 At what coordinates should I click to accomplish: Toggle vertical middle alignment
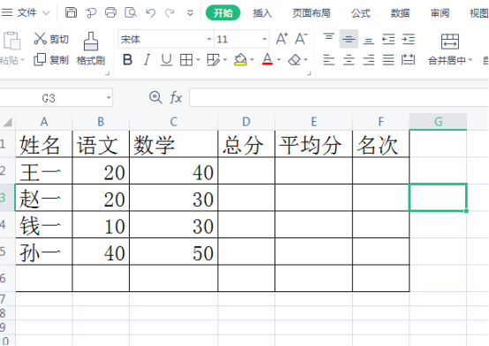349,39
